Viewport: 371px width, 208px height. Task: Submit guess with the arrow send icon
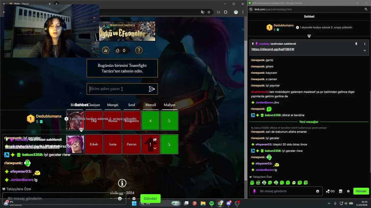152,89
